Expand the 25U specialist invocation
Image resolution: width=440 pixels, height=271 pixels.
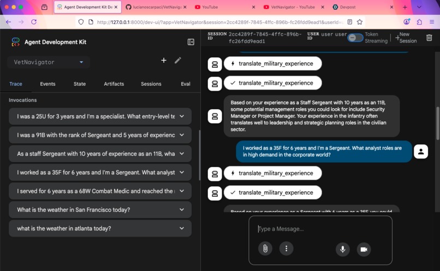tap(100, 116)
